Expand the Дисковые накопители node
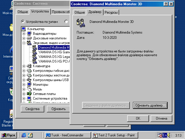 point(24,38)
